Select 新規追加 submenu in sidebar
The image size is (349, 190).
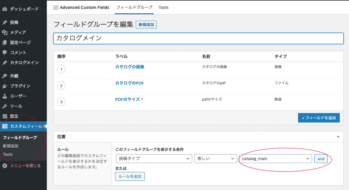pyautogui.click(x=10, y=146)
